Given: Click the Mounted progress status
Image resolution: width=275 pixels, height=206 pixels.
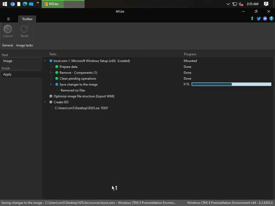Looking at the screenshot, I should coord(190,61).
